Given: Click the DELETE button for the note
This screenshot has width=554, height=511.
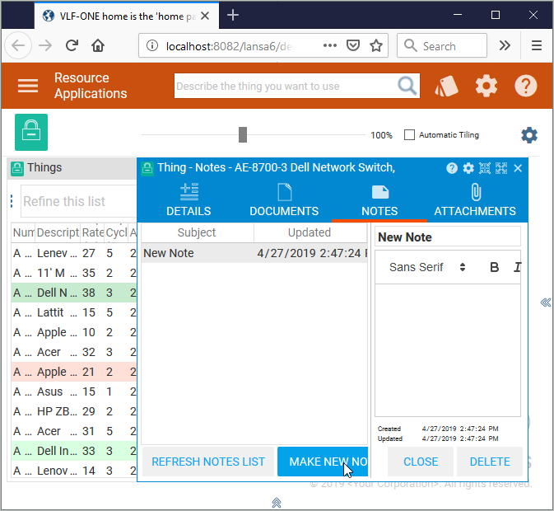Looking at the screenshot, I should [490, 462].
